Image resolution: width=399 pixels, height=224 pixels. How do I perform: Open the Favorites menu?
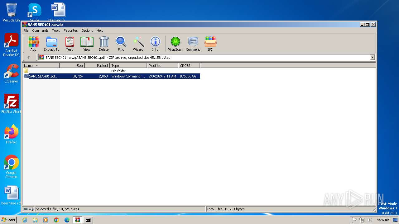point(71,30)
